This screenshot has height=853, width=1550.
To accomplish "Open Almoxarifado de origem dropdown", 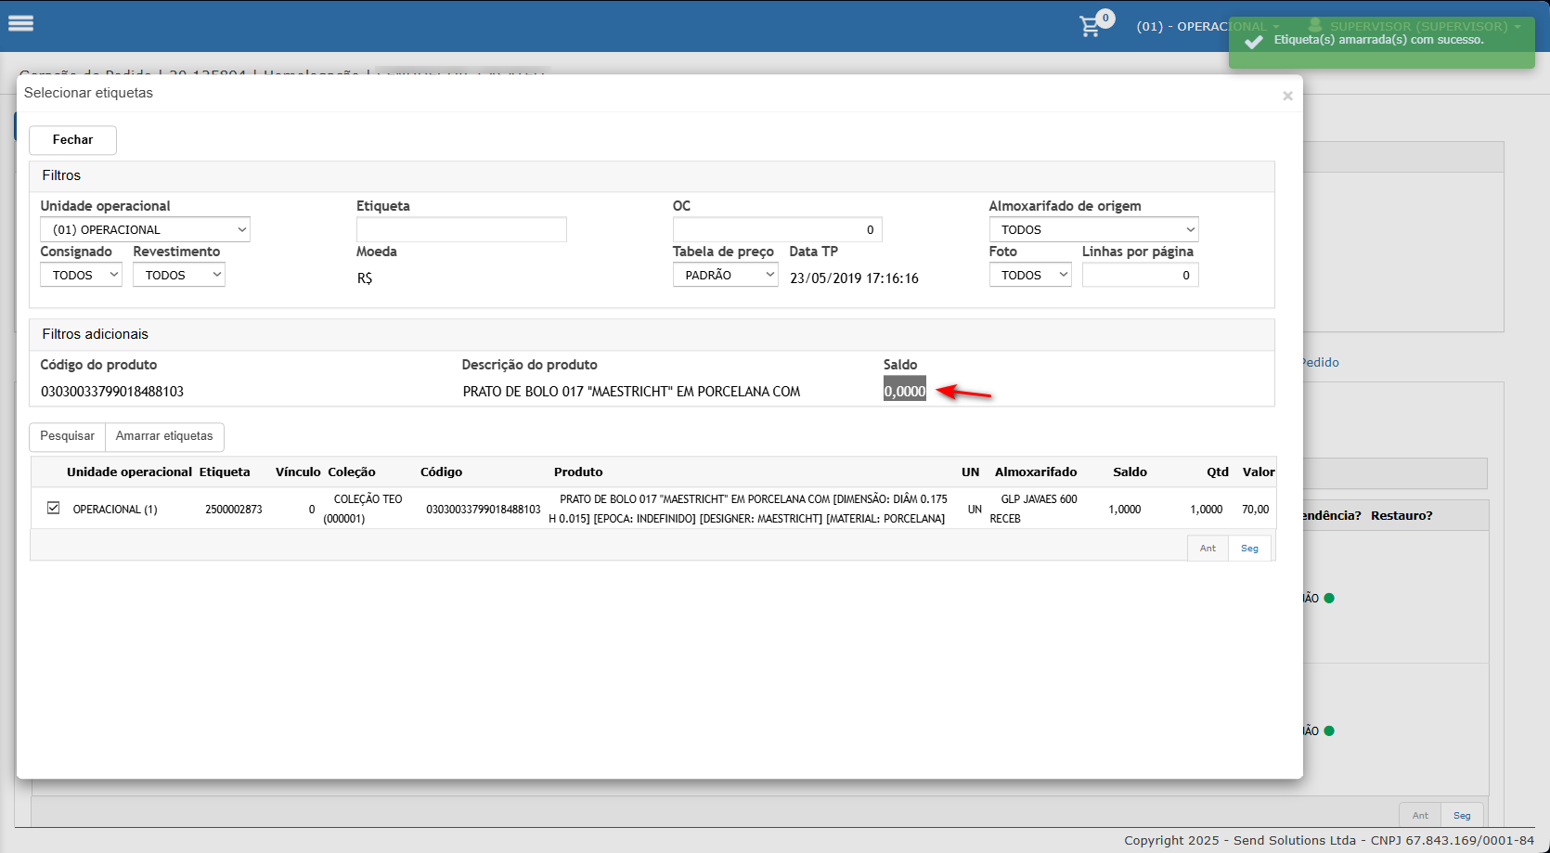I will [x=1093, y=229].
